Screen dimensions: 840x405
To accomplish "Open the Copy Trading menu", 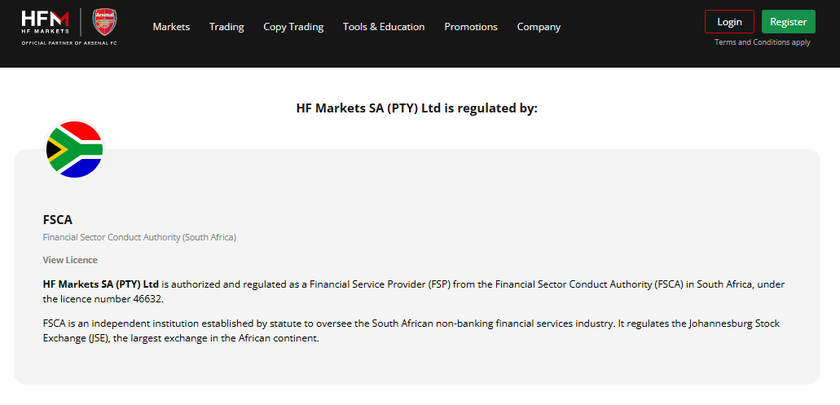I will pyautogui.click(x=293, y=27).
